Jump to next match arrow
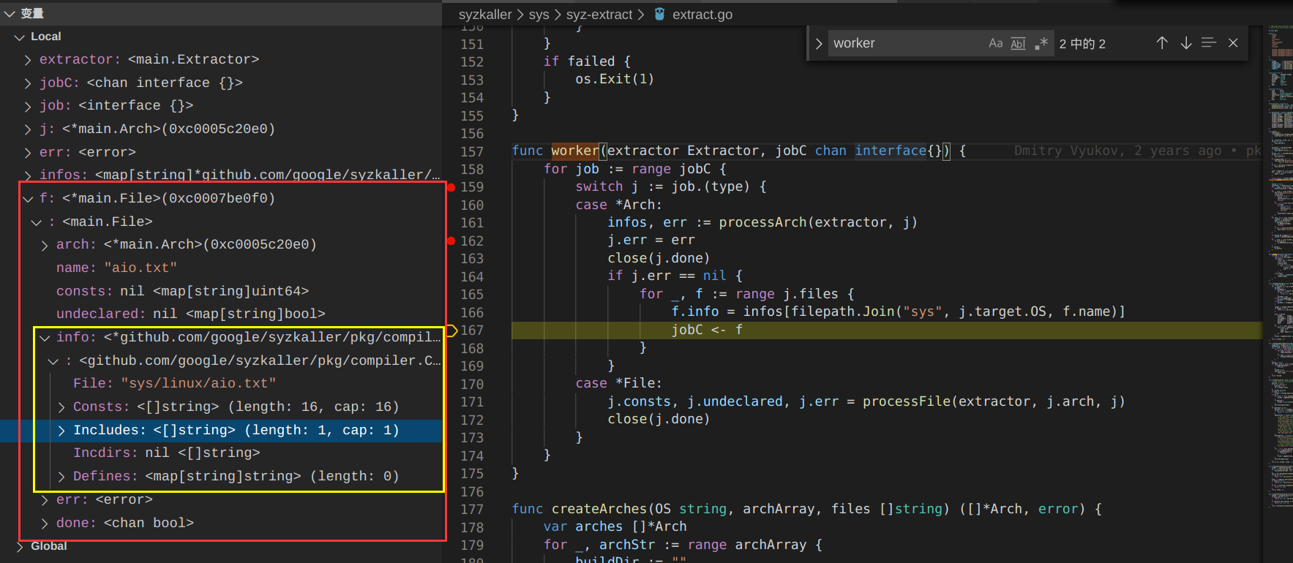The image size is (1293, 563). pos(1186,43)
